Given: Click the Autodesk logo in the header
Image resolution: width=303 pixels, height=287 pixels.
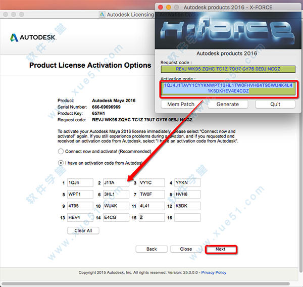Looking at the screenshot, I should (x=33, y=37).
